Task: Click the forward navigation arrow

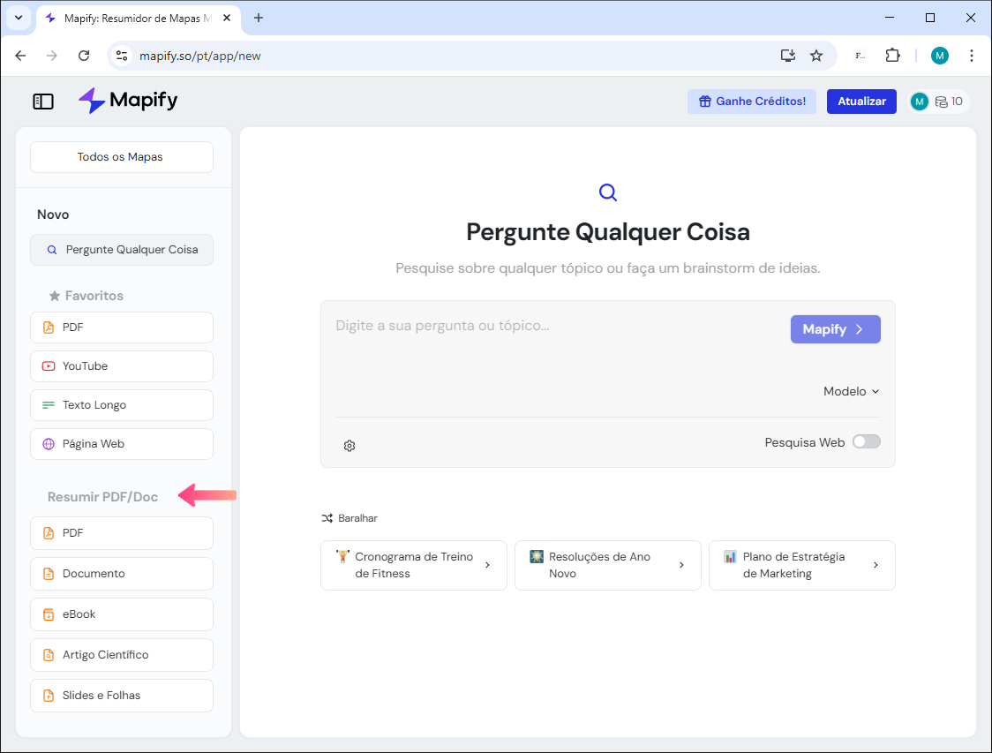Action: (52, 56)
